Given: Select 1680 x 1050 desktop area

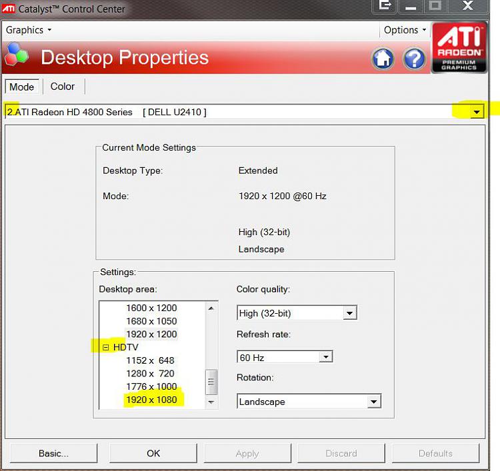Looking at the screenshot, I should tap(151, 321).
